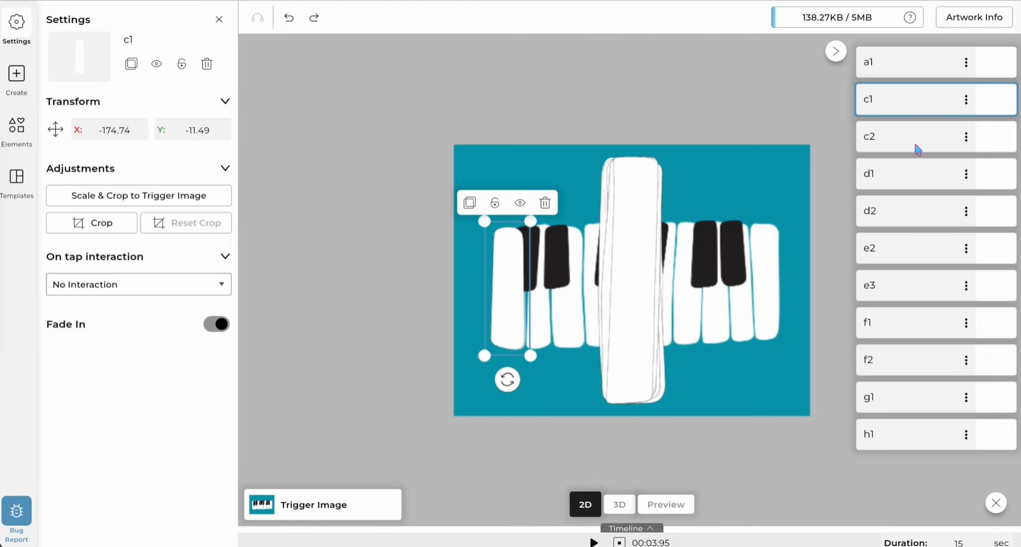
Task: Click the storage usage progress bar
Action: click(847, 17)
